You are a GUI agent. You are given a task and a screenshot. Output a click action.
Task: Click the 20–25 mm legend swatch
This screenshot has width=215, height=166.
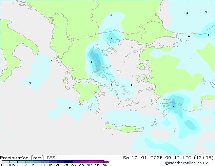(x=60, y=162)
